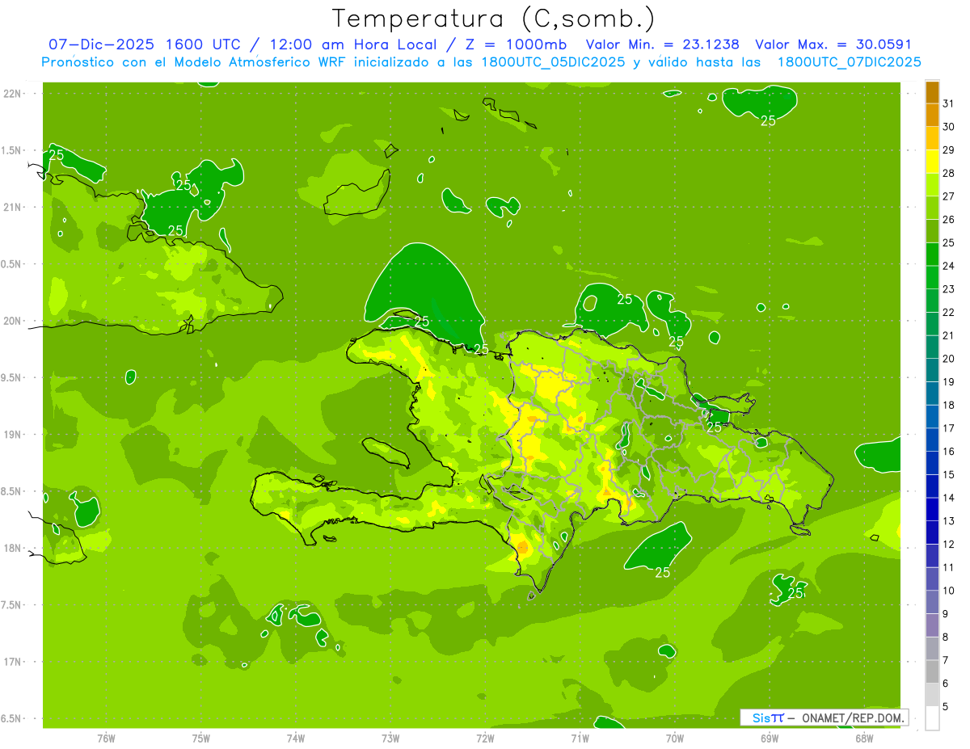Click the blue legend swatch between 15 and 16

tap(932, 463)
